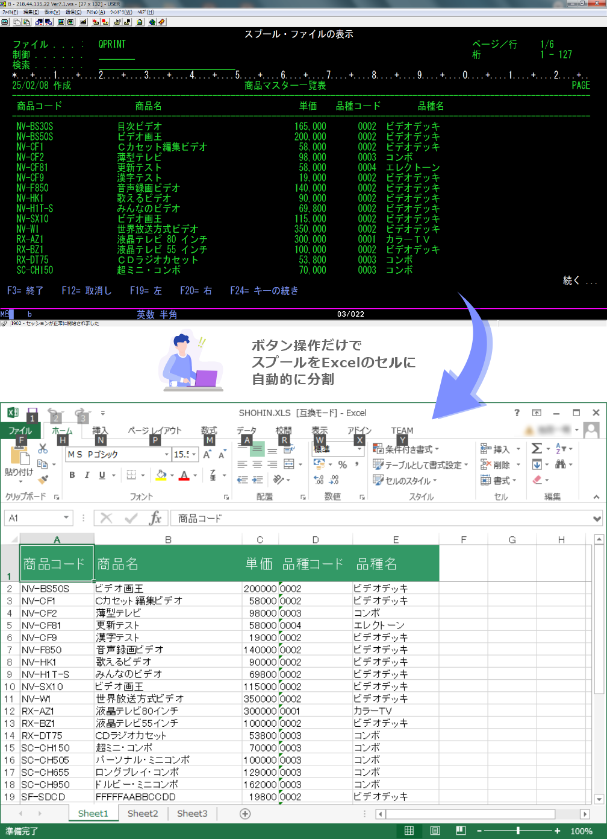Click the Format Painter brush icon
The width and height of the screenshot is (607, 839).
click(42, 480)
